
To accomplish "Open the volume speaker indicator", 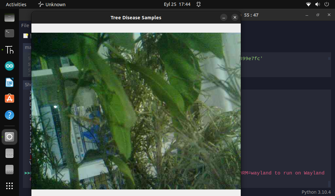I will coord(317,5).
